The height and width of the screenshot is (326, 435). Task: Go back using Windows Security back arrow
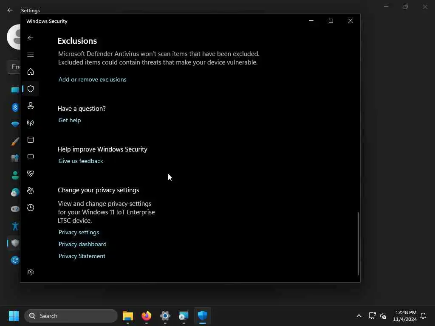tap(31, 38)
